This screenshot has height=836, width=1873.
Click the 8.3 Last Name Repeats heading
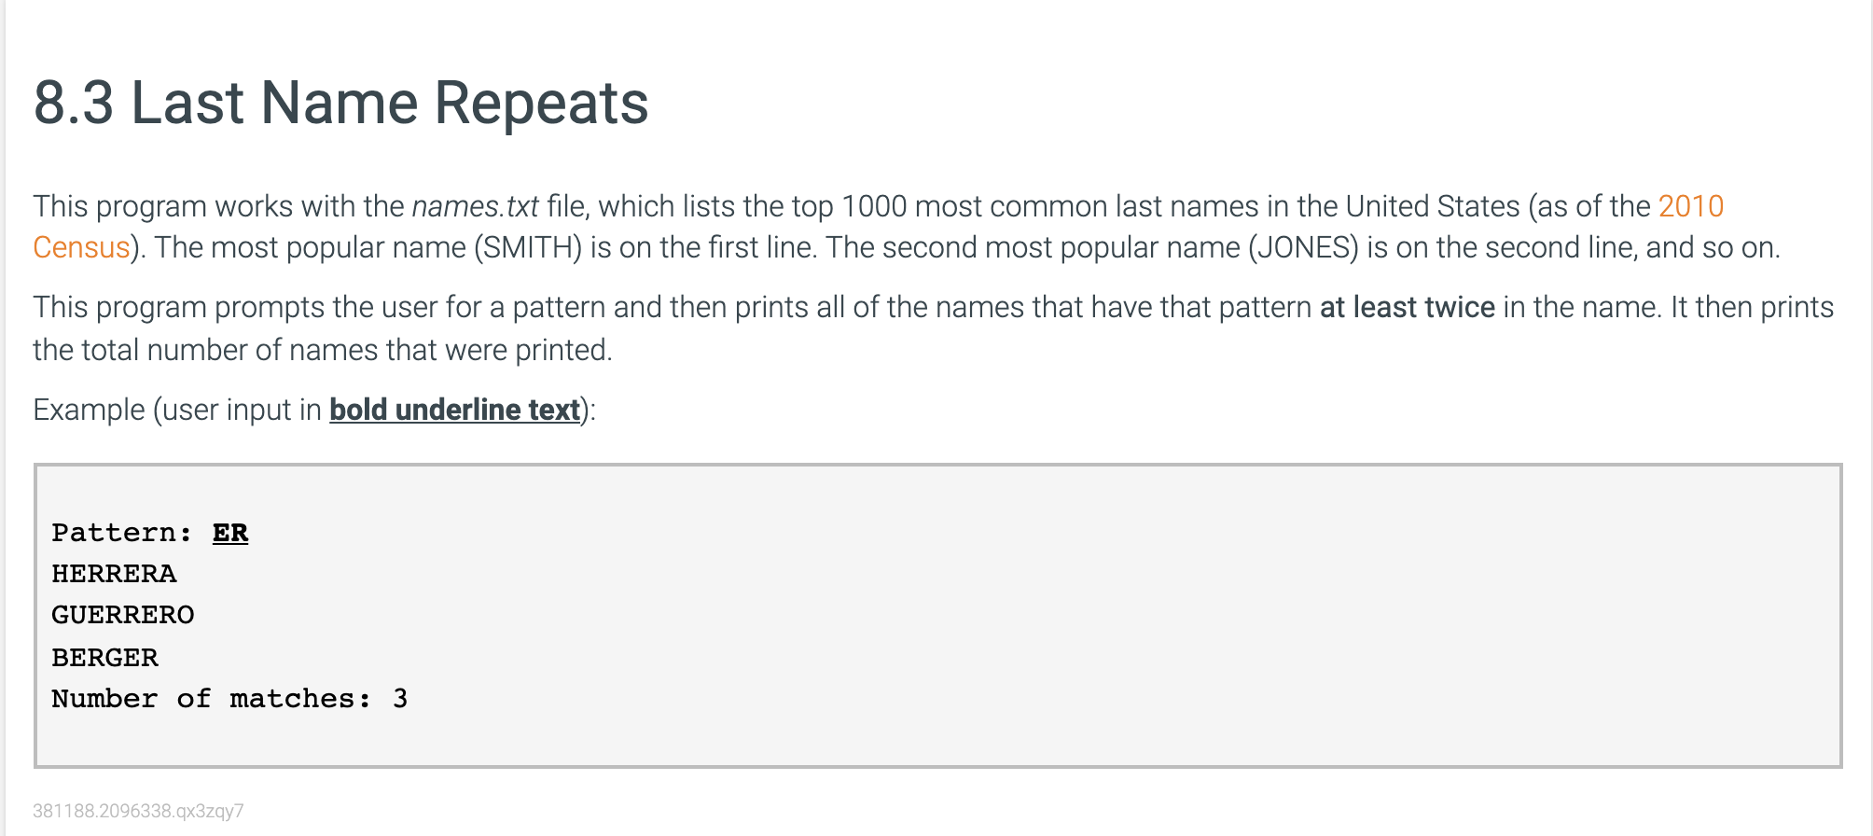(340, 103)
